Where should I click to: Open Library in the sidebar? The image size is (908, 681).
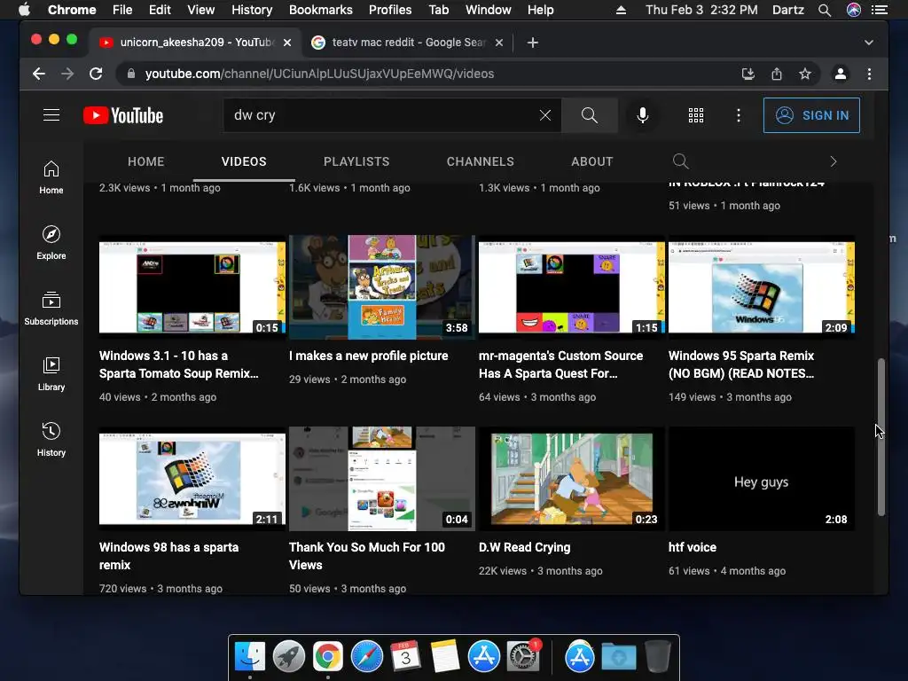(51, 374)
